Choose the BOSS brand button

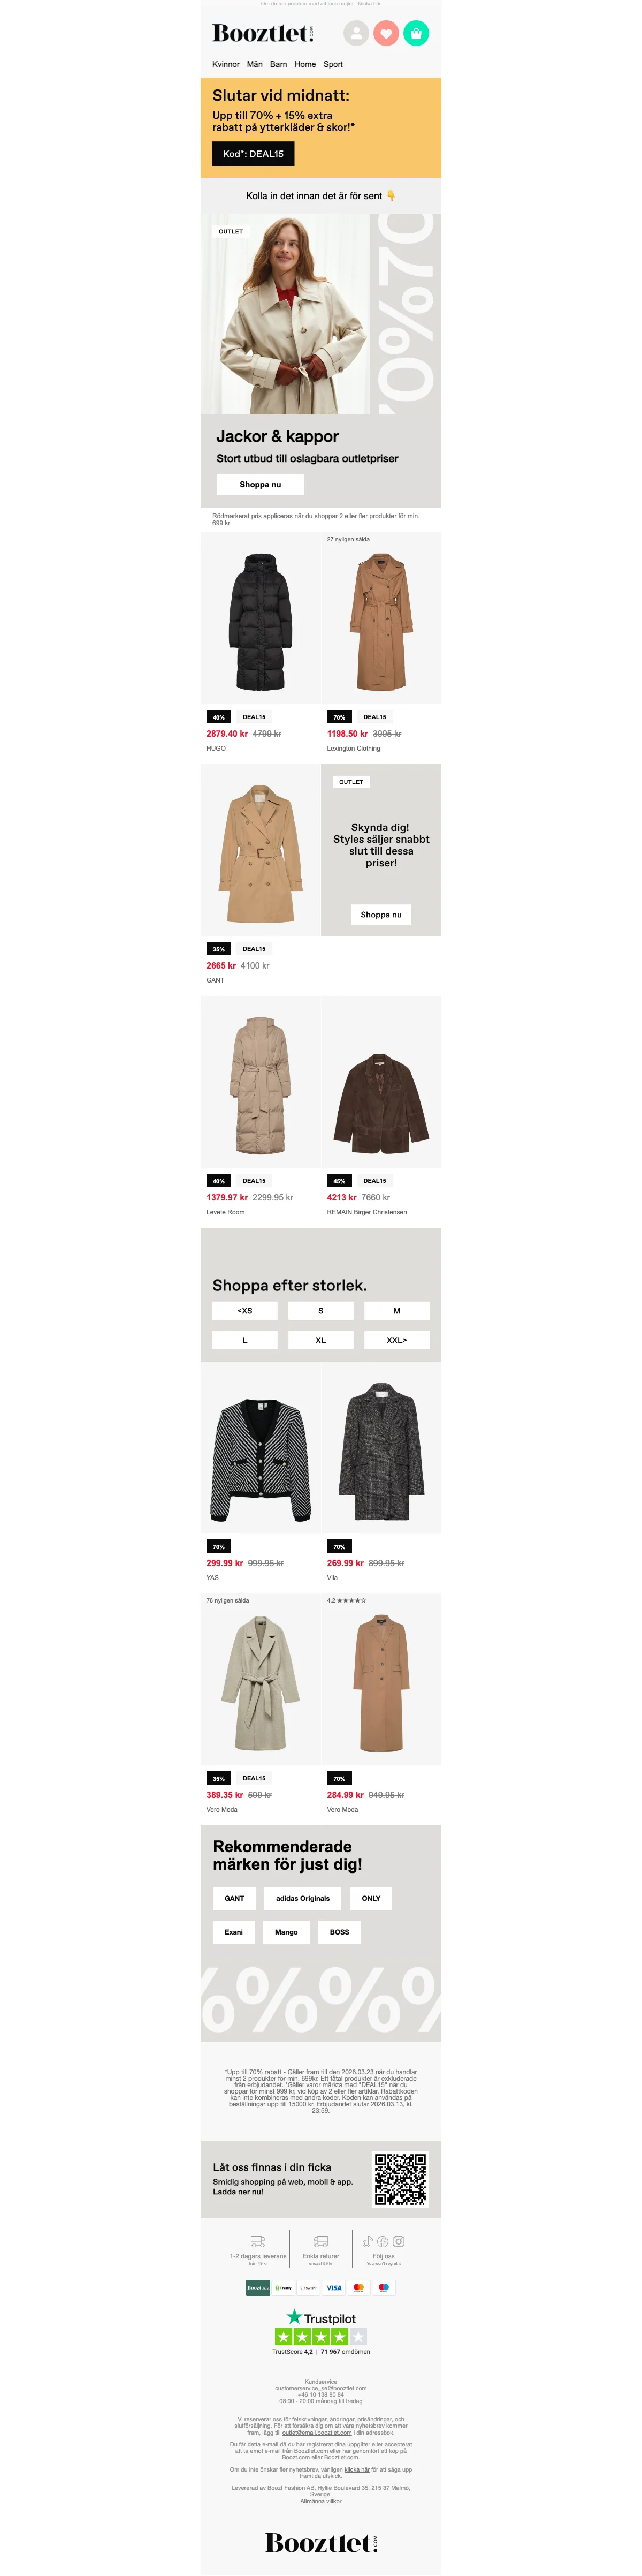[x=340, y=1931]
